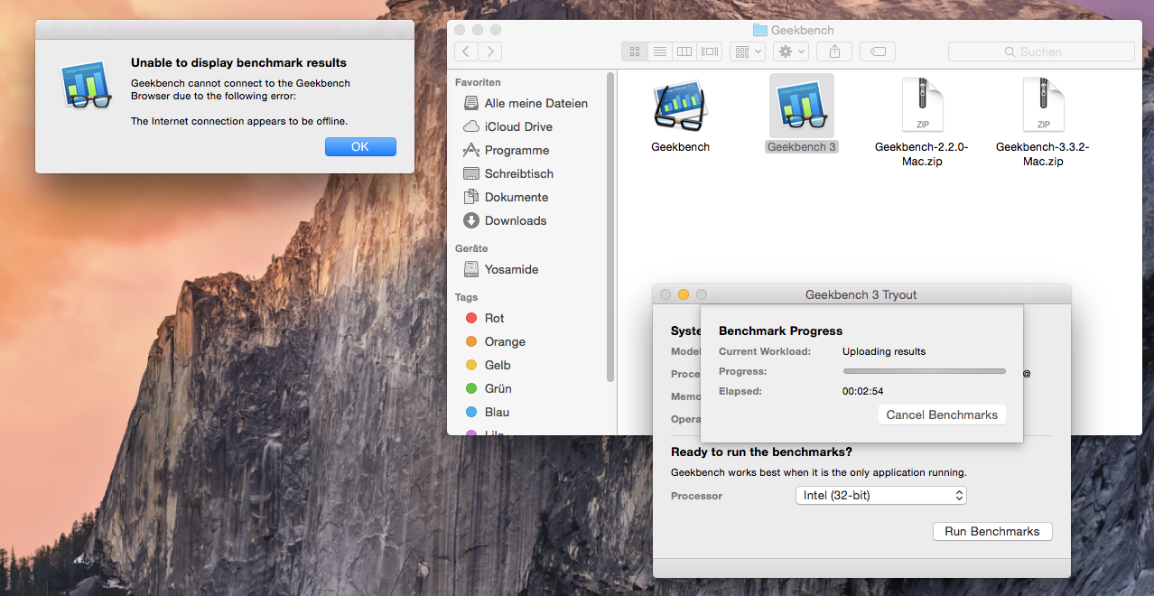This screenshot has height=596, width=1154.
Task: Select the Geekbench 3 app icon
Action: pyautogui.click(x=802, y=105)
